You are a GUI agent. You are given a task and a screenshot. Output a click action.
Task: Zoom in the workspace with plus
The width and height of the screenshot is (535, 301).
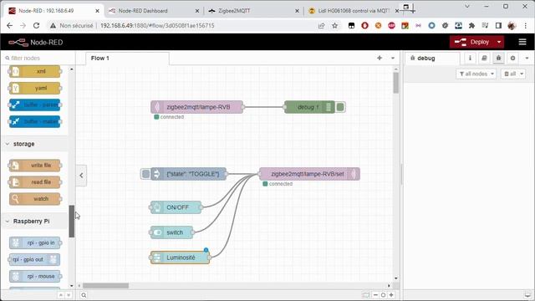point(391,295)
